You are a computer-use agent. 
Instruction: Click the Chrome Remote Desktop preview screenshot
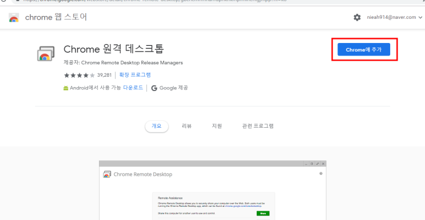click(213, 190)
